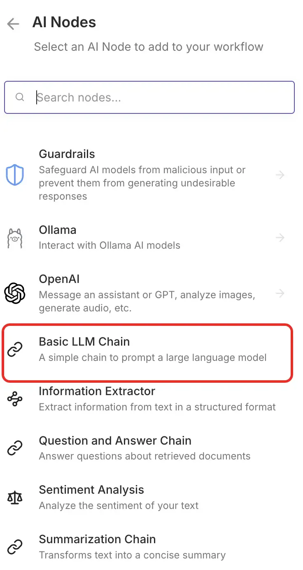303x570 pixels.
Task: Select the Information Extractor node title
Action: pyautogui.click(x=97, y=391)
